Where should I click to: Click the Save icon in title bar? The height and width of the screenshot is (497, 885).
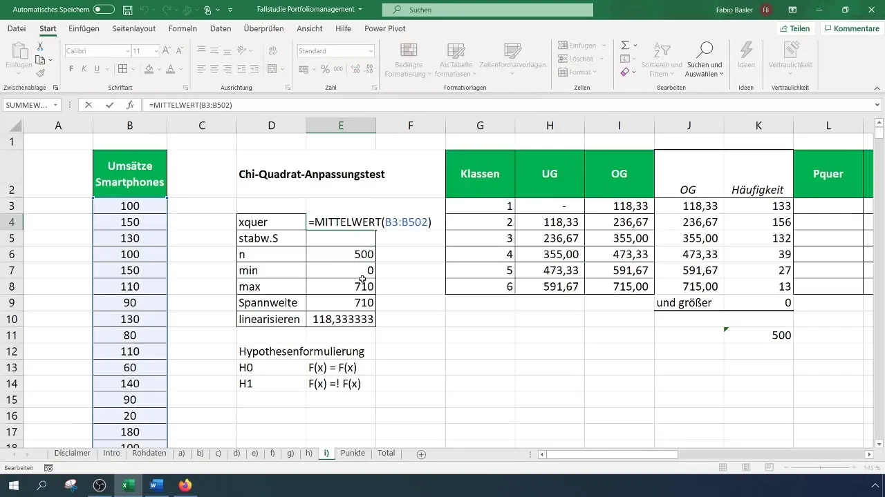click(x=127, y=10)
